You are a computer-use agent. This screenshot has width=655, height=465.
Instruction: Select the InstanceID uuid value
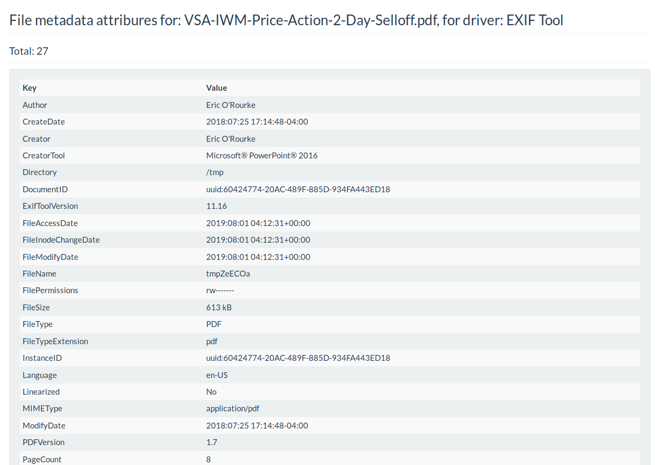point(298,358)
